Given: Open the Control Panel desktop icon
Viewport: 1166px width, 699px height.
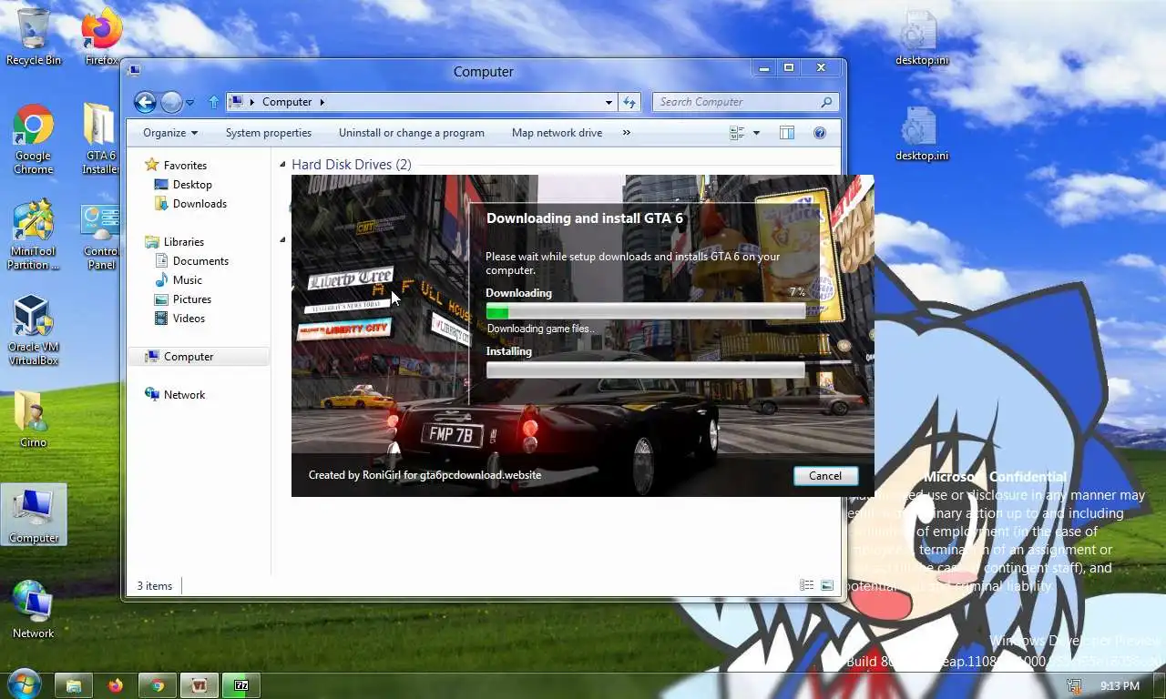Looking at the screenshot, I should tap(100, 236).
